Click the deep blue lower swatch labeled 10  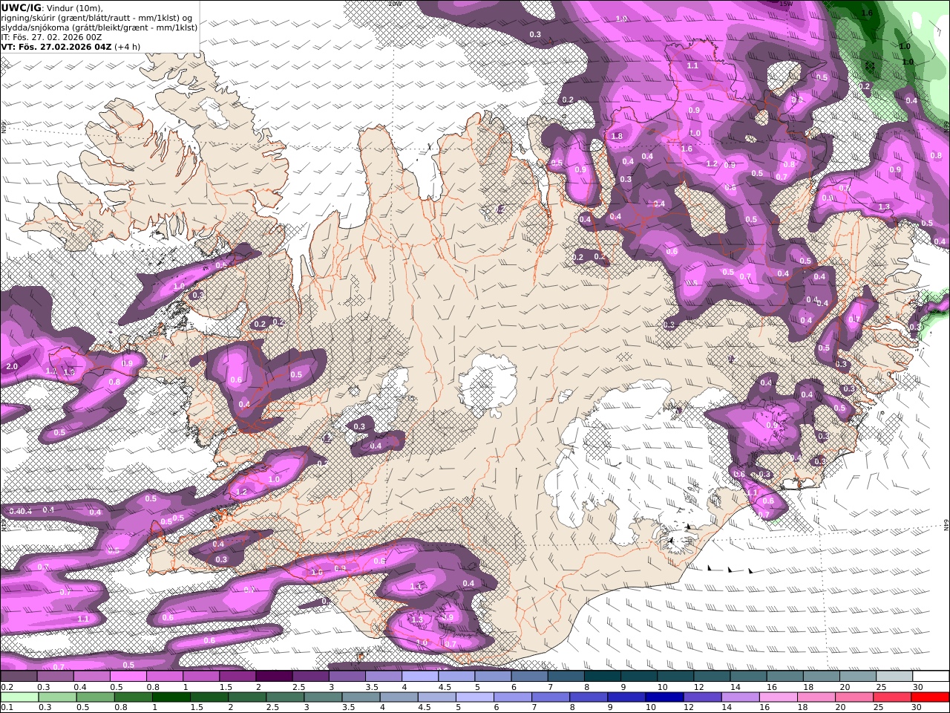(664, 697)
